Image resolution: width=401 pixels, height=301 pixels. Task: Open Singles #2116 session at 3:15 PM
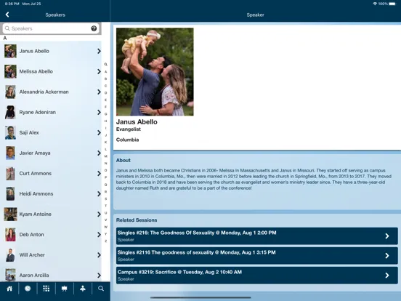point(256,256)
